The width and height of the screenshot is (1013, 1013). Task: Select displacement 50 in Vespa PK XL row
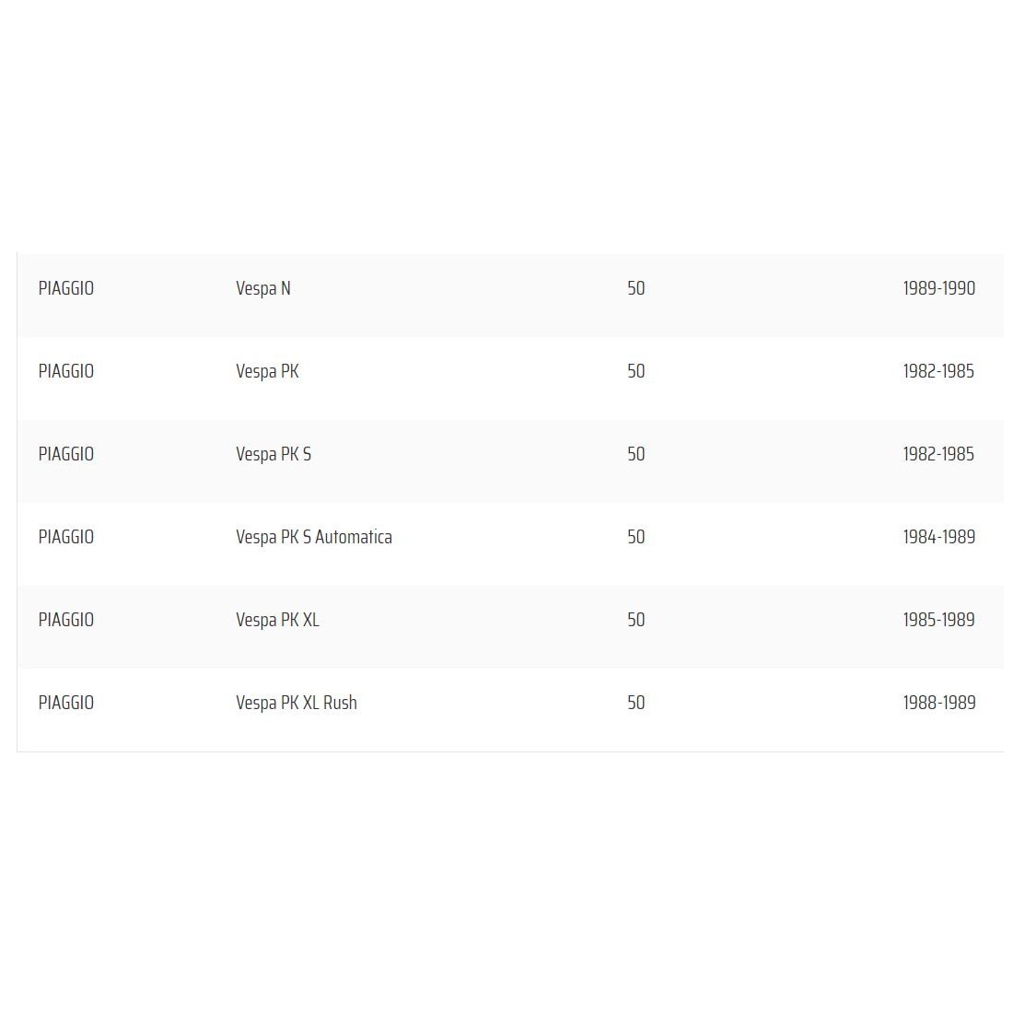[635, 620]
